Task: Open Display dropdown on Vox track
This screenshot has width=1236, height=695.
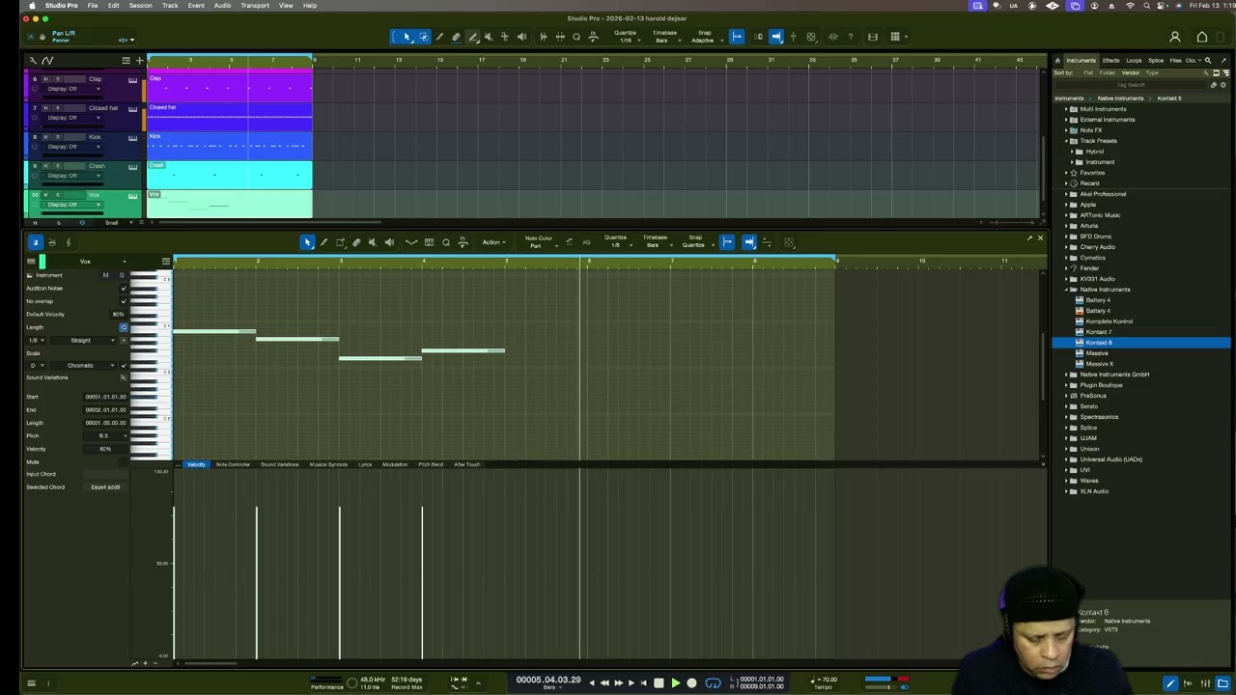Action: (x=73, y=205)
